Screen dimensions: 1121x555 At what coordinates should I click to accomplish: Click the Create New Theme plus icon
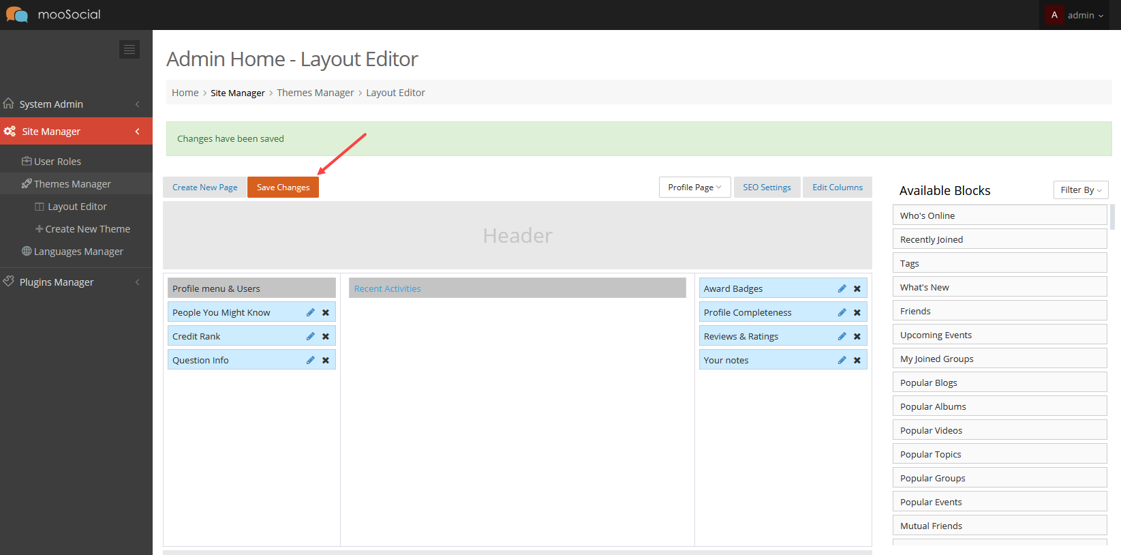tap(40, 229)
